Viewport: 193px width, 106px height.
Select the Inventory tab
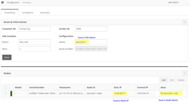pyautogui.click(x=10, y=13)
